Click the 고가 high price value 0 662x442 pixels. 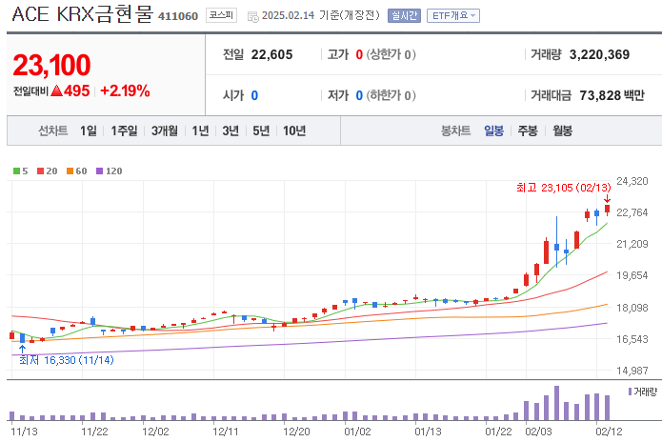coord(359,54)
